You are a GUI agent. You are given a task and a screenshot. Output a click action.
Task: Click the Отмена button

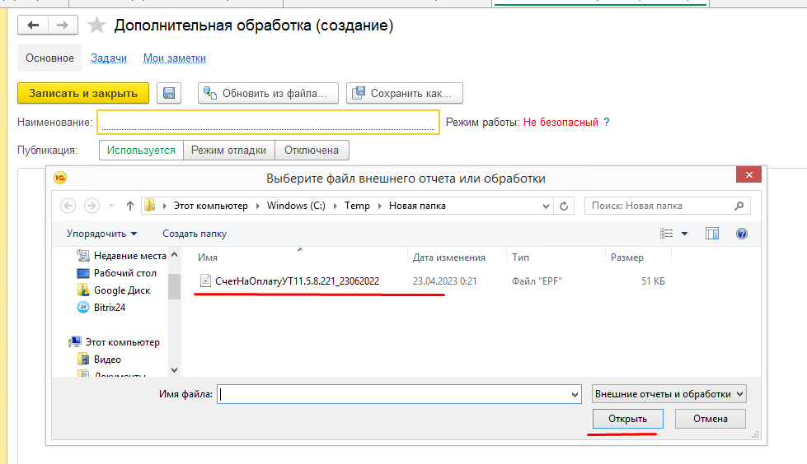click(711, 419)
